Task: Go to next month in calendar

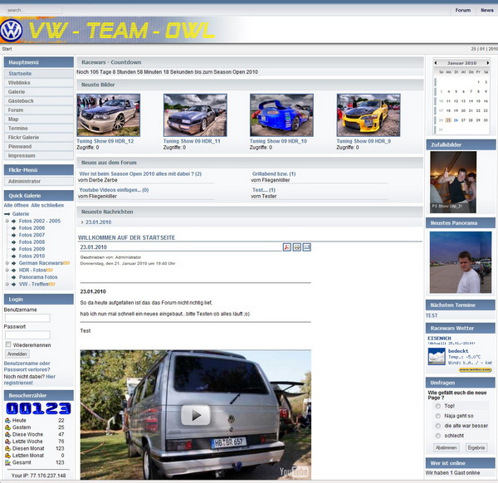Action: (490, 63)
